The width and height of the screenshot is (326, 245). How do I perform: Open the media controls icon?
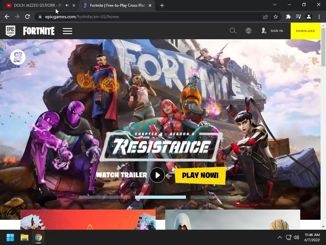click(298, 17)
